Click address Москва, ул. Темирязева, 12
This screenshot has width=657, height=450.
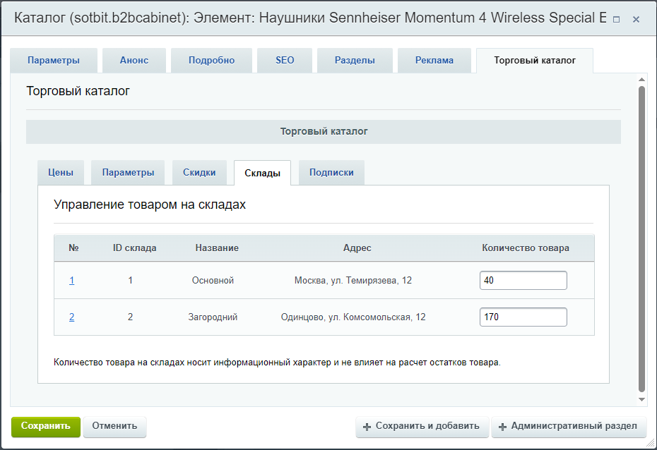(353, 281)
